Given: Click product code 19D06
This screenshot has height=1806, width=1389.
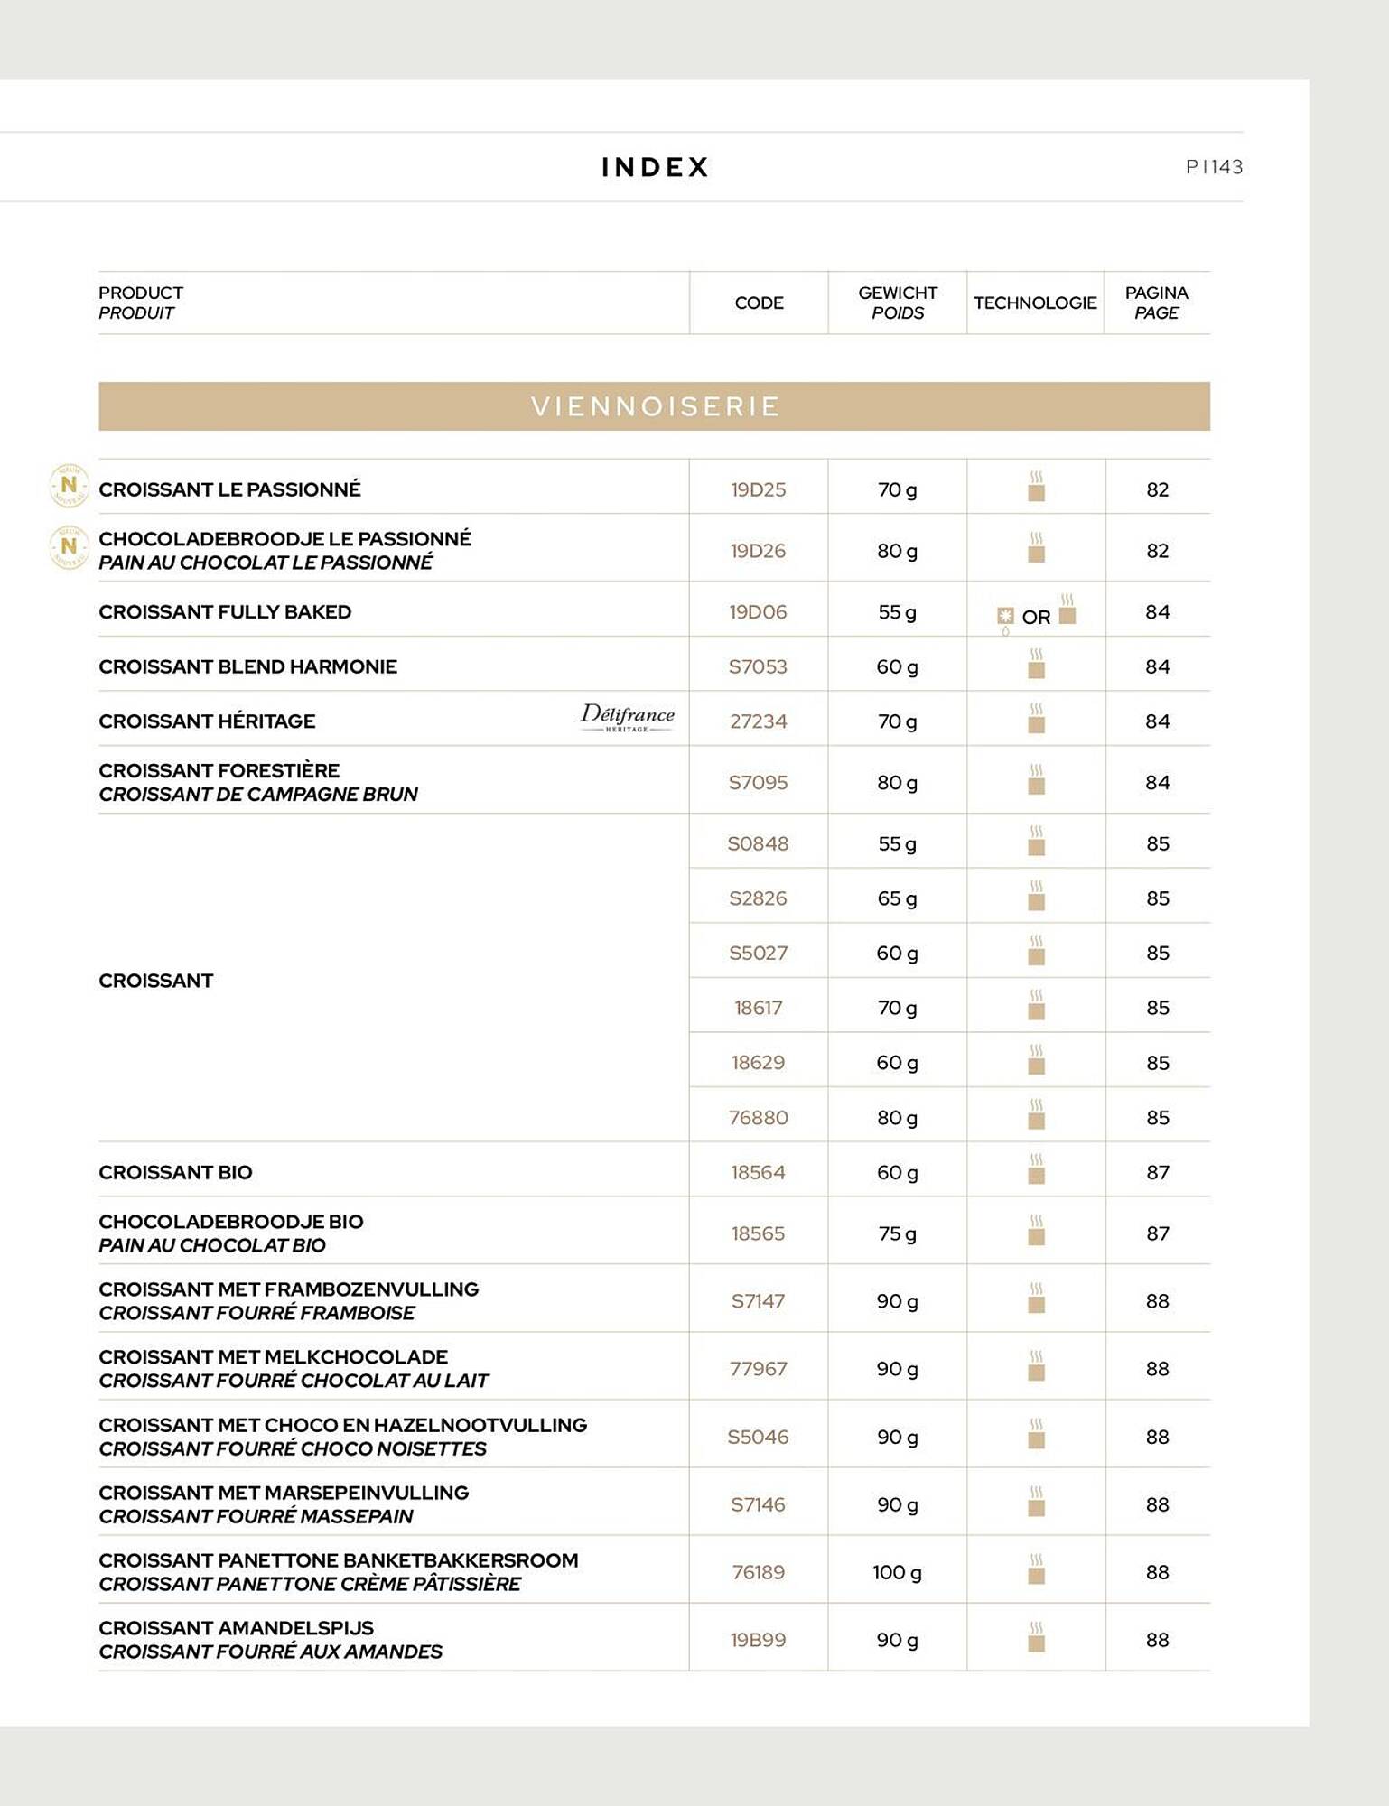Looking at the screenshot, I should 759,612.
